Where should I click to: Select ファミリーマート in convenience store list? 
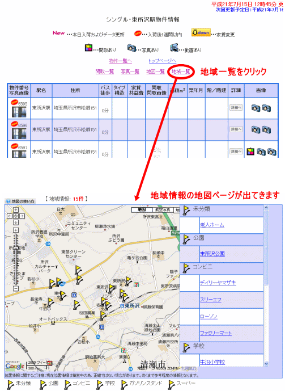216,333
